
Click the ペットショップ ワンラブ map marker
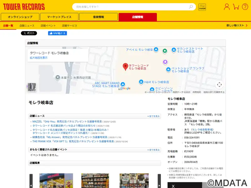click(x=168, y=70)
